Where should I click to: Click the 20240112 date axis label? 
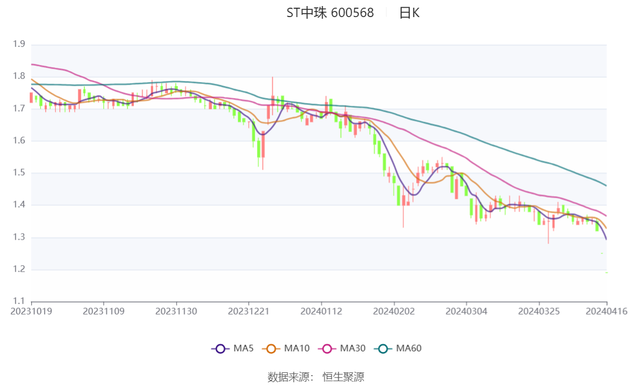322,312
